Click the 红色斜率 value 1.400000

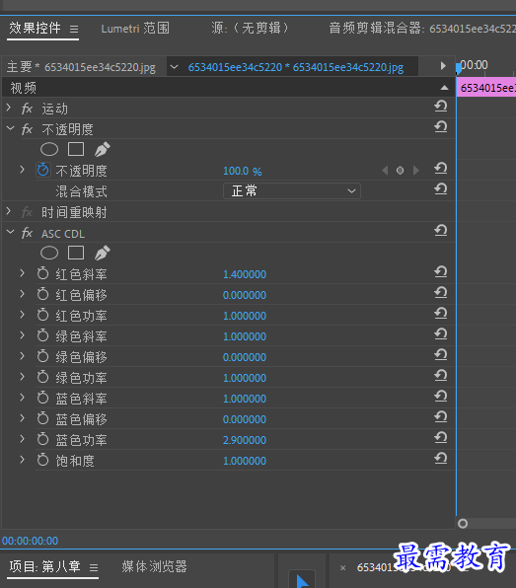pos(245,274)
